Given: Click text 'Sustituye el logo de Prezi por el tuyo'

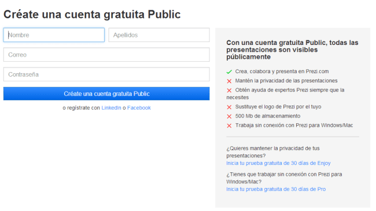Looking at the screenshot, I should [278, 107].
